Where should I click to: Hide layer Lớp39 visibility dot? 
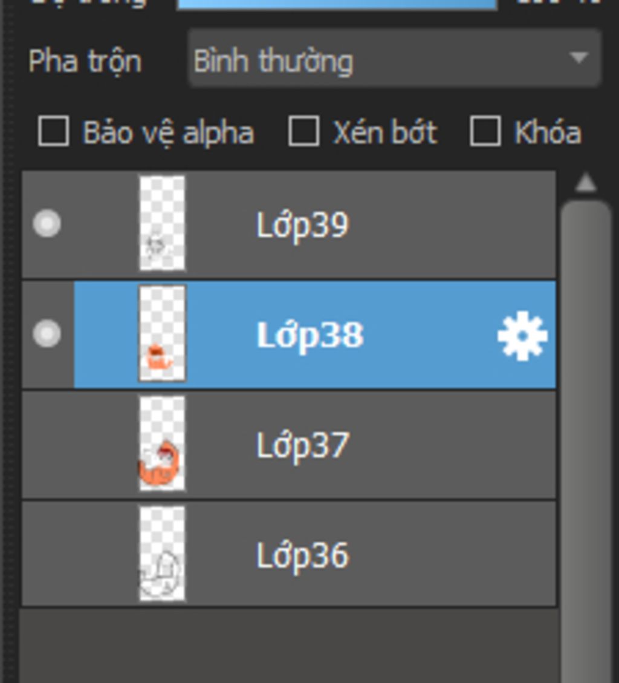coord(47,224)
